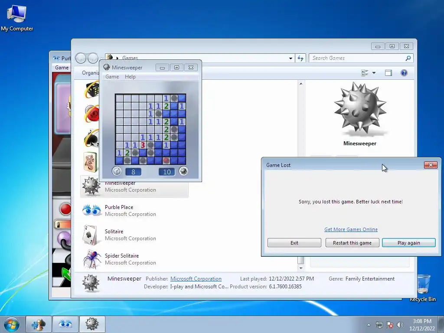
Task: Close the Game Lost dialog
Action: tap(431, 165)
